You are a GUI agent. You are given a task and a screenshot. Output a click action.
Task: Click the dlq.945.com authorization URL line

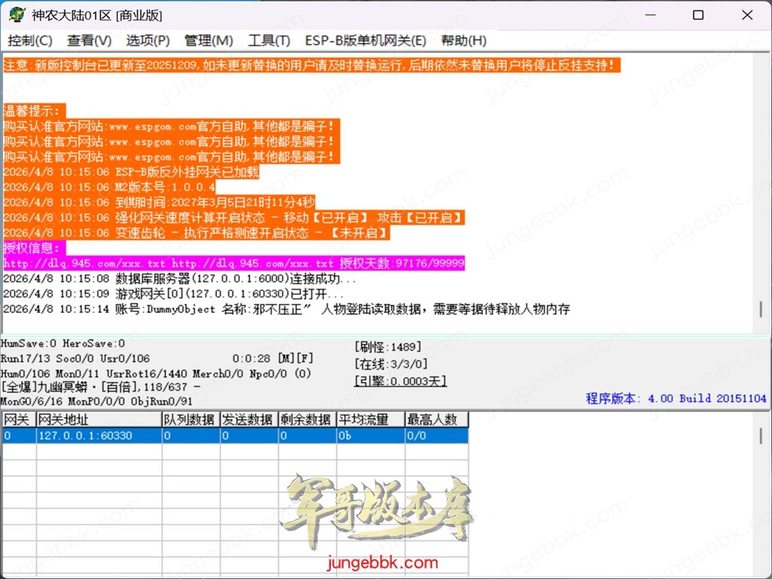(x=234, y=263)
